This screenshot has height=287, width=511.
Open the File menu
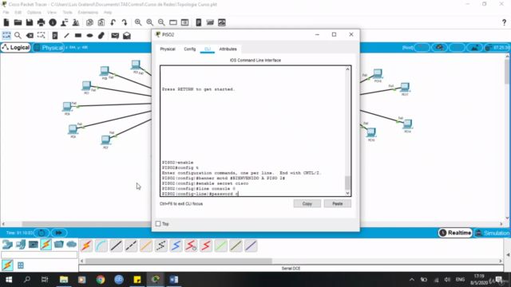click(6, 13)
